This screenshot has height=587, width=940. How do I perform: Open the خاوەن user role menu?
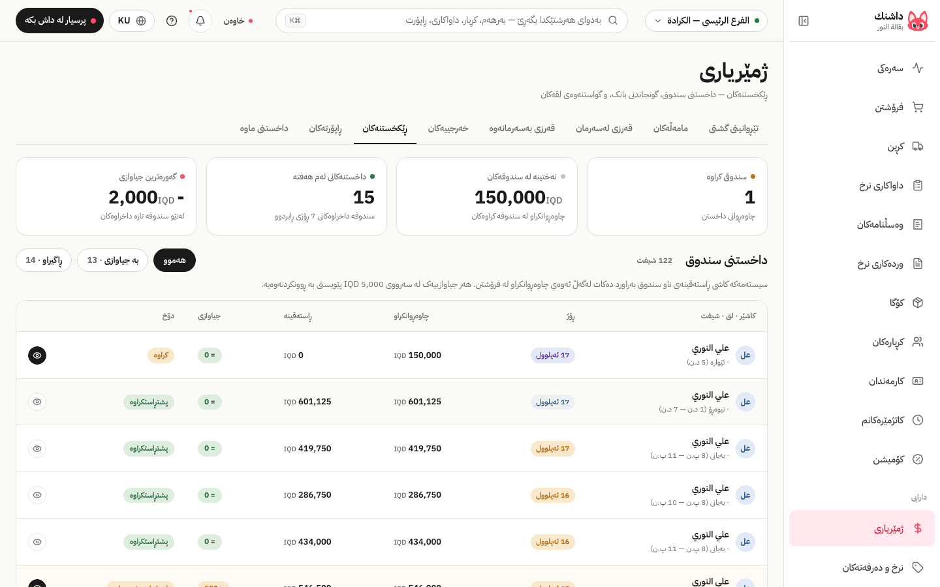tap(238, 21)
